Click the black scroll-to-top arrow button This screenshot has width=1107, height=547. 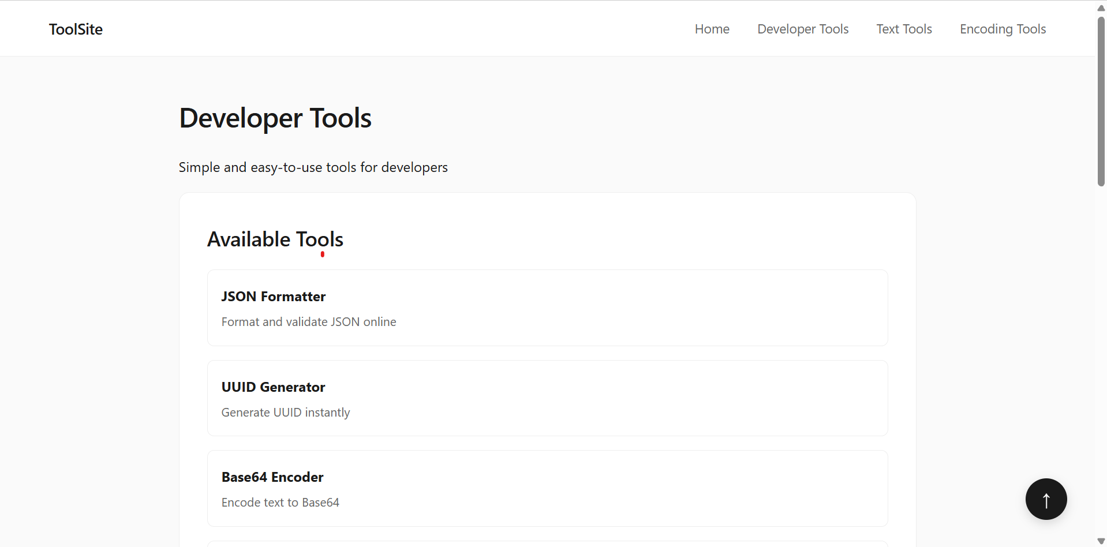(x=1045, y=499)
